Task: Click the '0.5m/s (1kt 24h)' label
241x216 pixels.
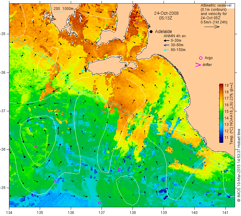Action: click(x=214, y=22)
